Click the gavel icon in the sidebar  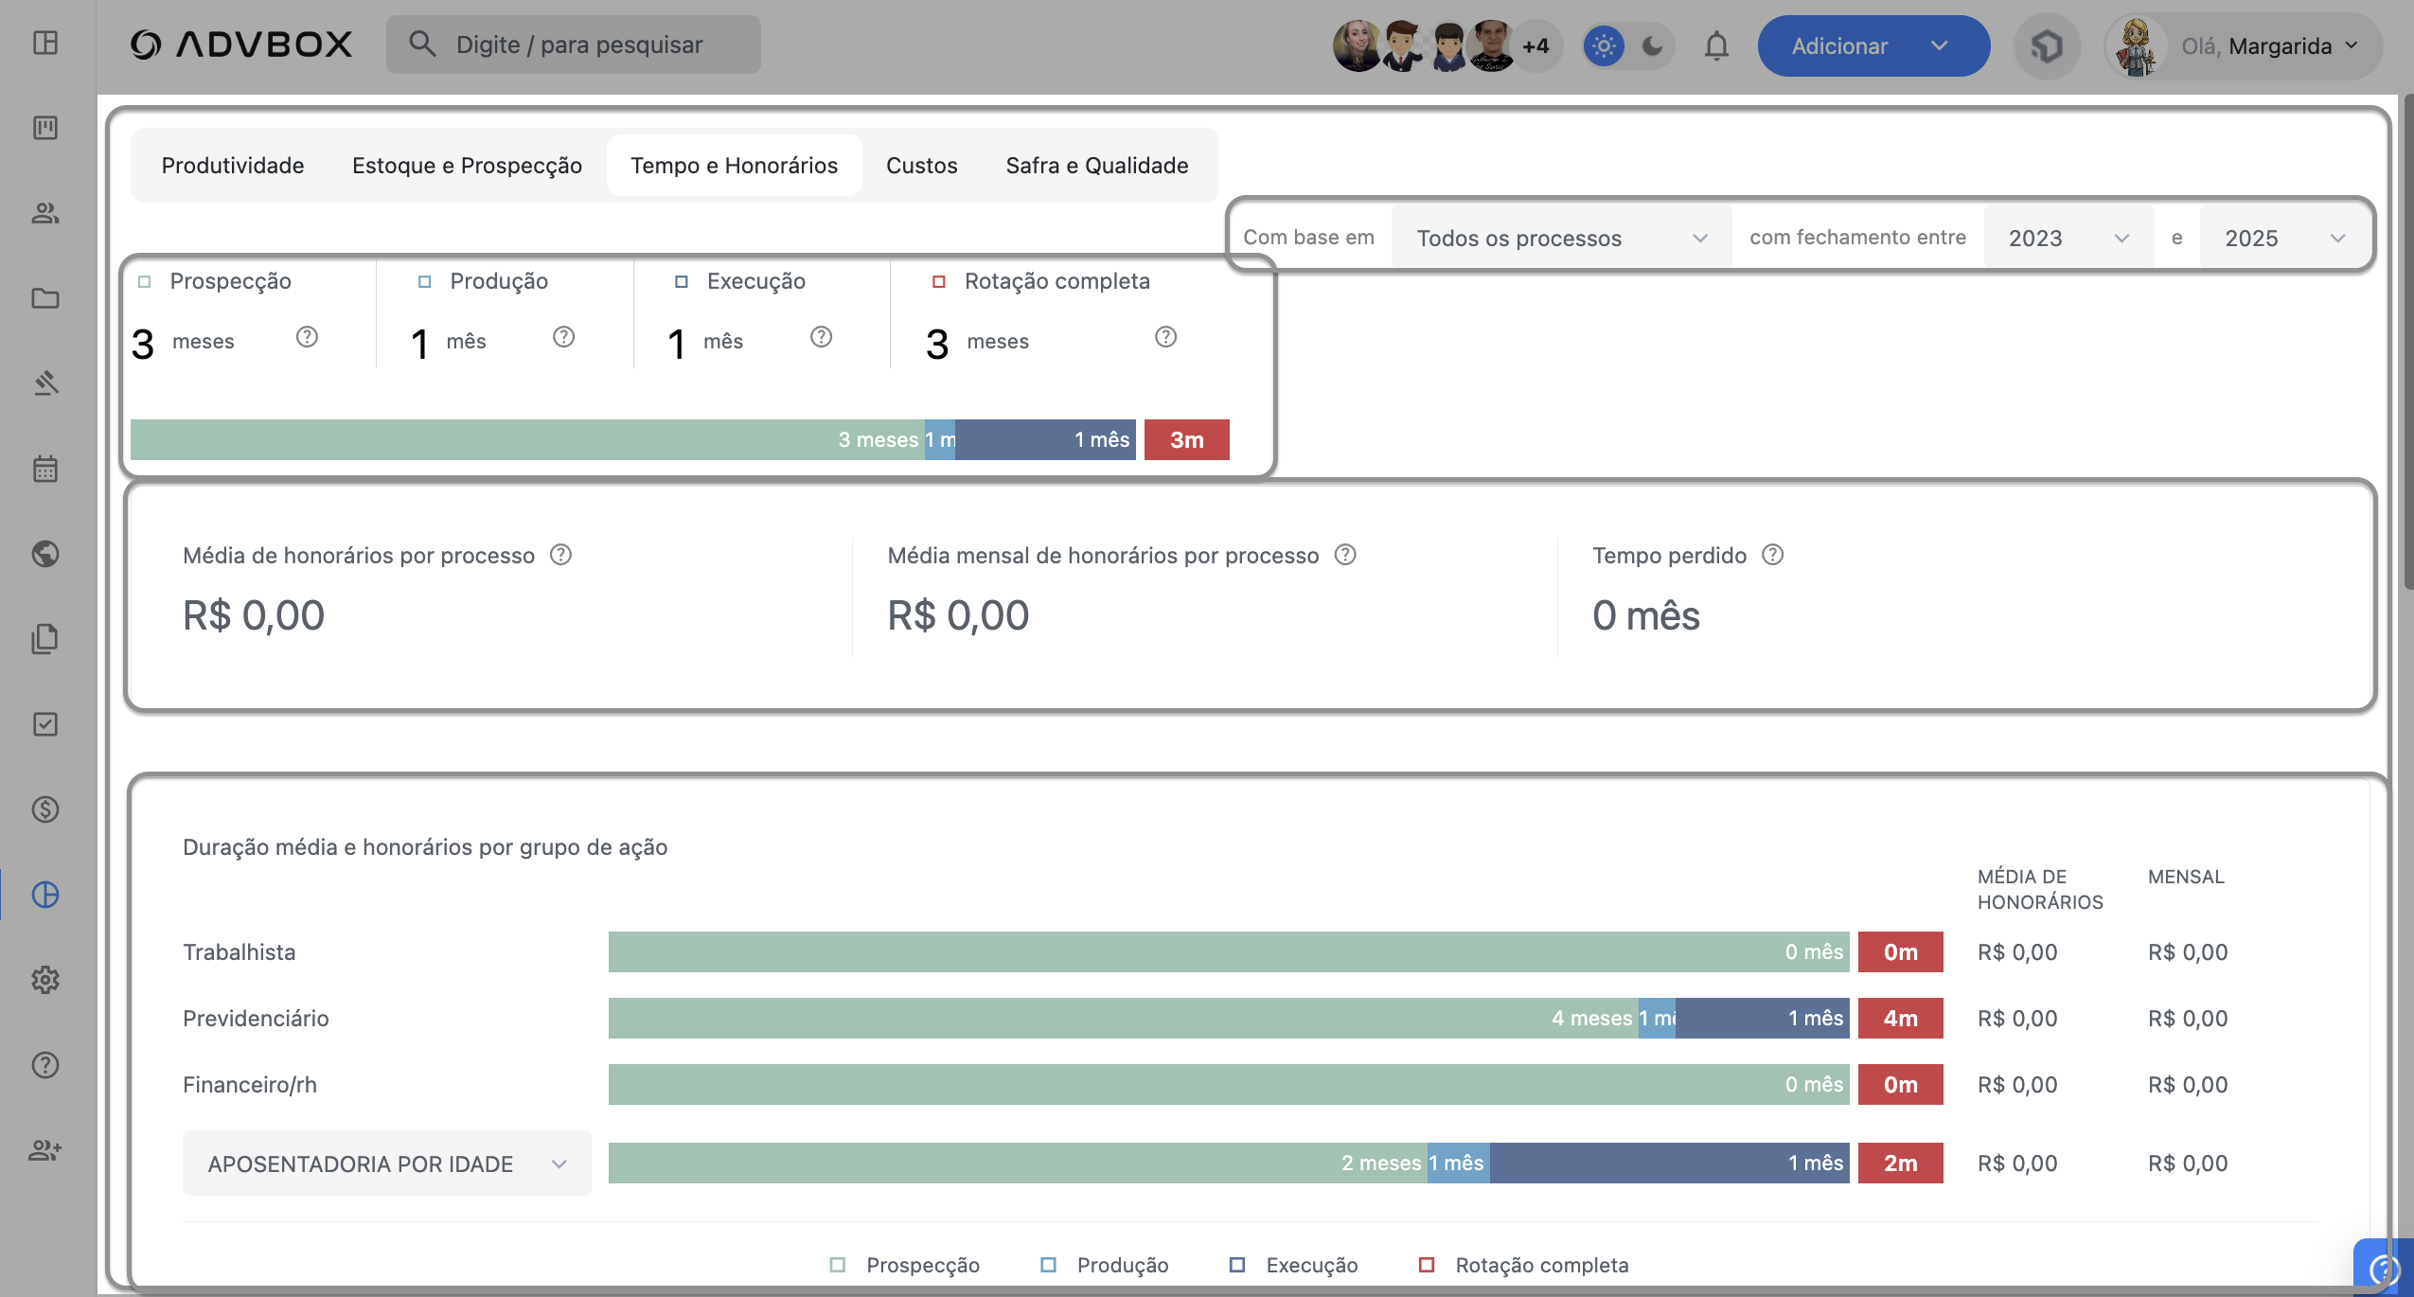(x=45, y=382)
